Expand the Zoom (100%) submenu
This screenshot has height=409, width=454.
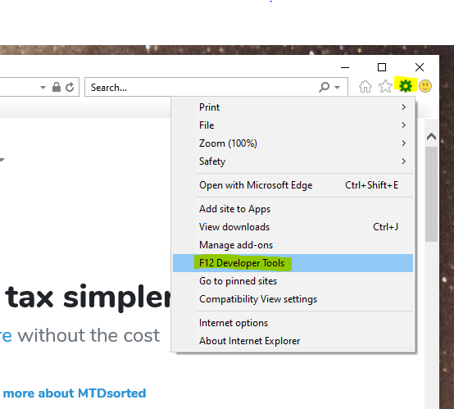pyautogui.click(x=293, y=143)
